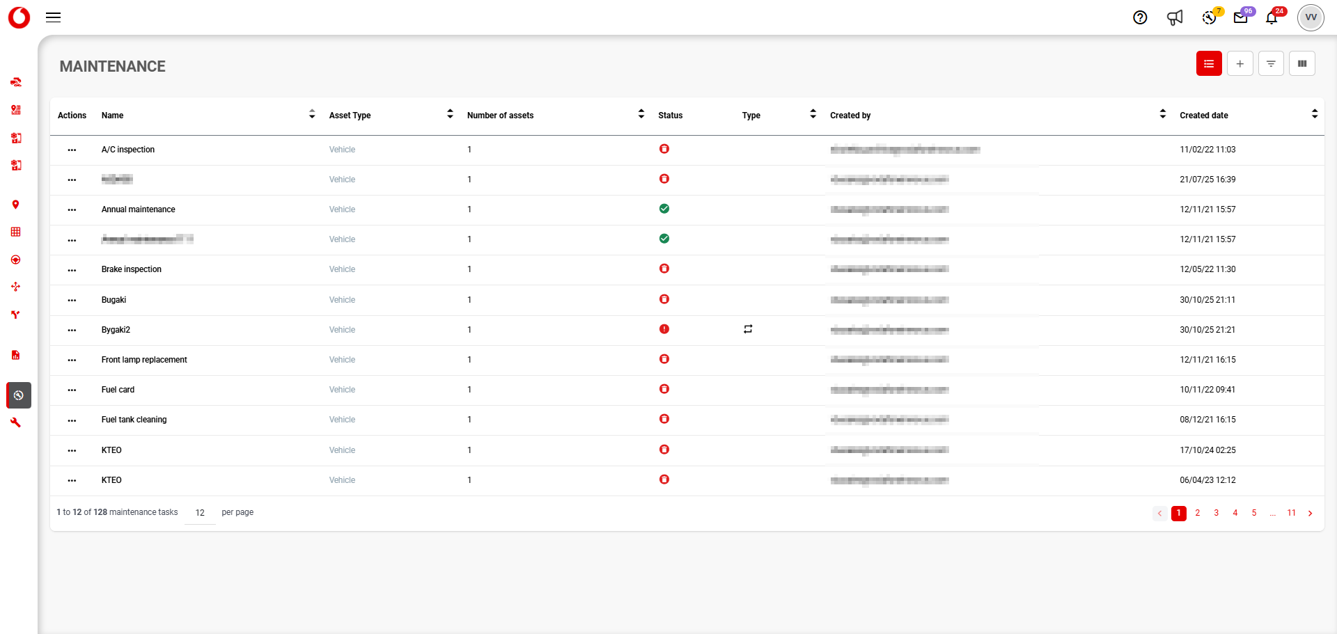Open the wrench icon in the sidebar
This screenshot has height=634, width=1337.
pyautogui.click(x=15, y=422)
